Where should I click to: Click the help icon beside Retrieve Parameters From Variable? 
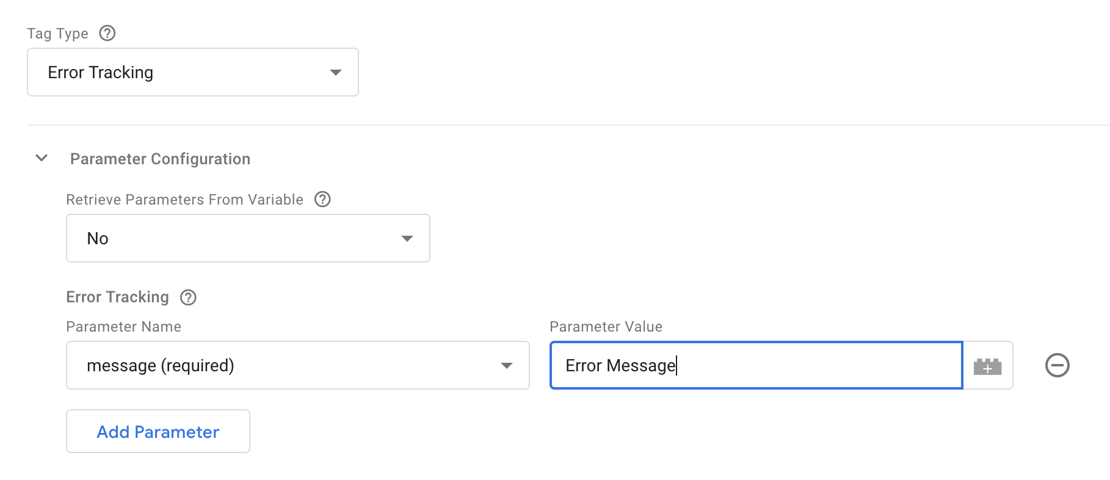coord(322,199)
